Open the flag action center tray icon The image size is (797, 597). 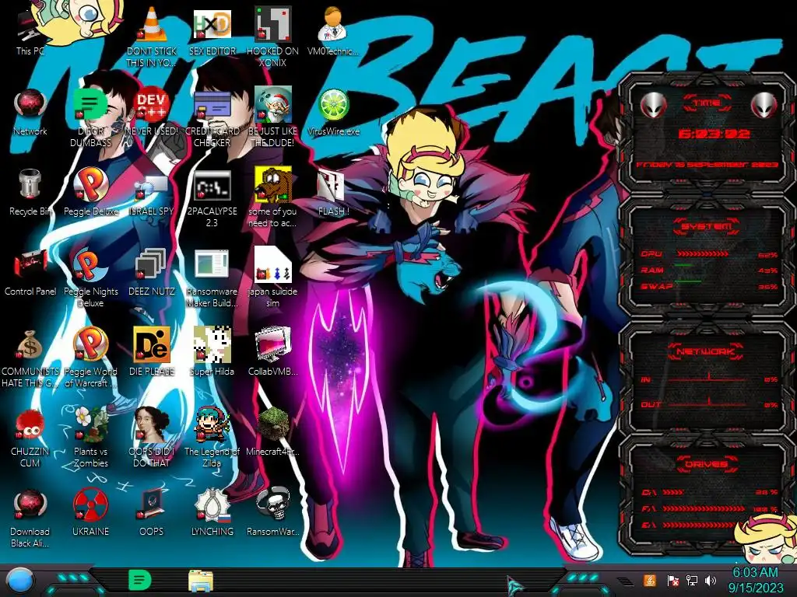click(672, 580)
